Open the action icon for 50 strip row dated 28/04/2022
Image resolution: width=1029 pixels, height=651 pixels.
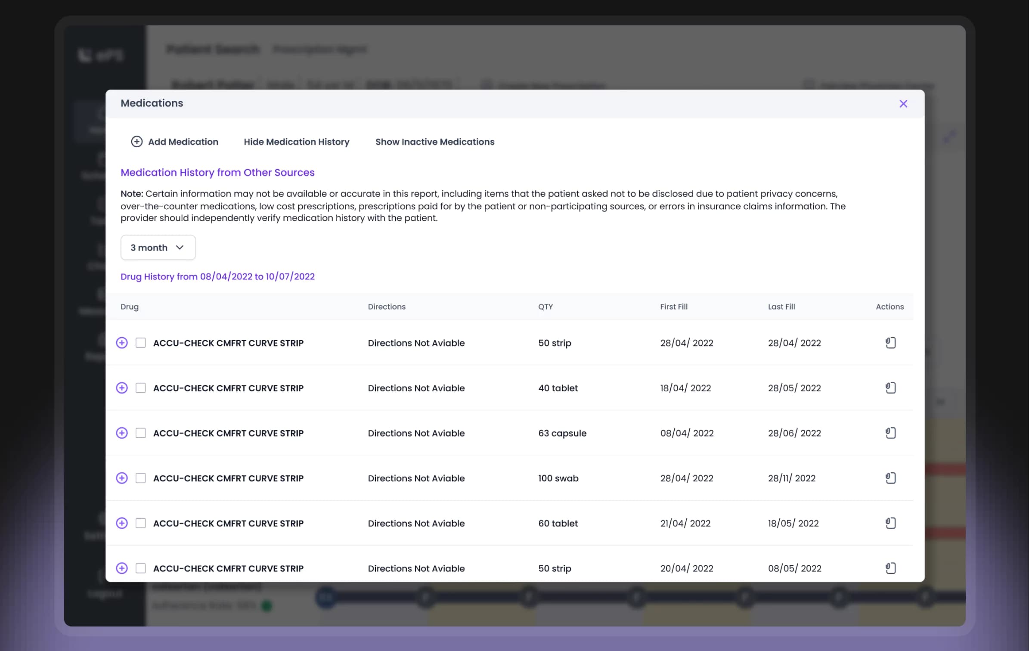point(890,343)
